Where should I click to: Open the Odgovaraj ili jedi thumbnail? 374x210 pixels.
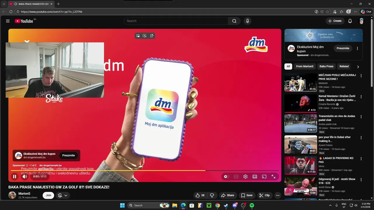pyautogui.click(x=301, y=186)
